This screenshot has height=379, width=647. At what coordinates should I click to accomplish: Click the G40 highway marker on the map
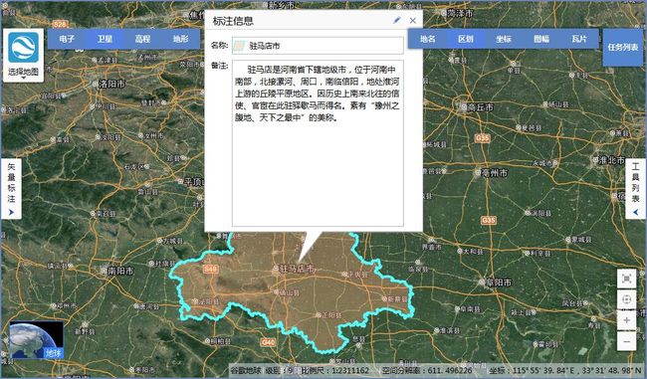268,342
